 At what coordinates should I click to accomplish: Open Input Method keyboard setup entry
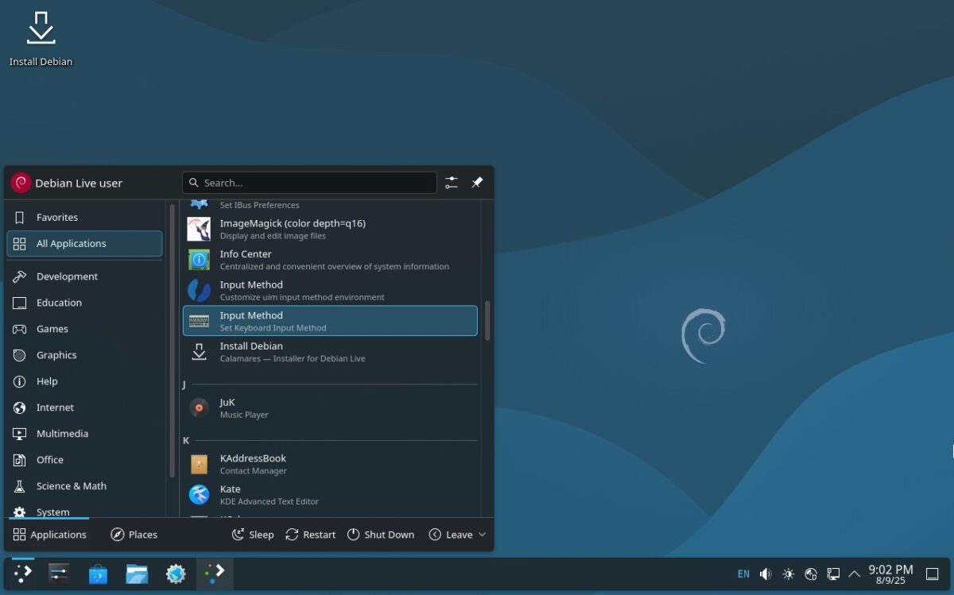pos(330,321)
